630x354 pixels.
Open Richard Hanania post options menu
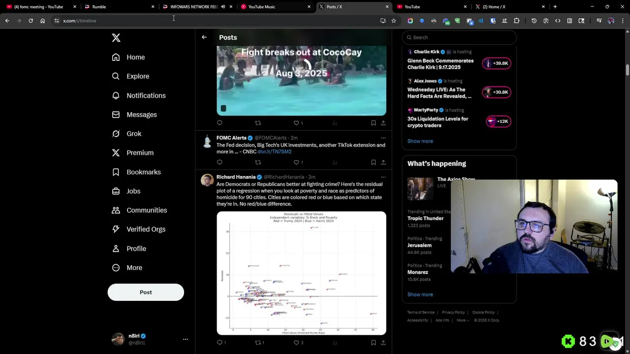(383, 177)
